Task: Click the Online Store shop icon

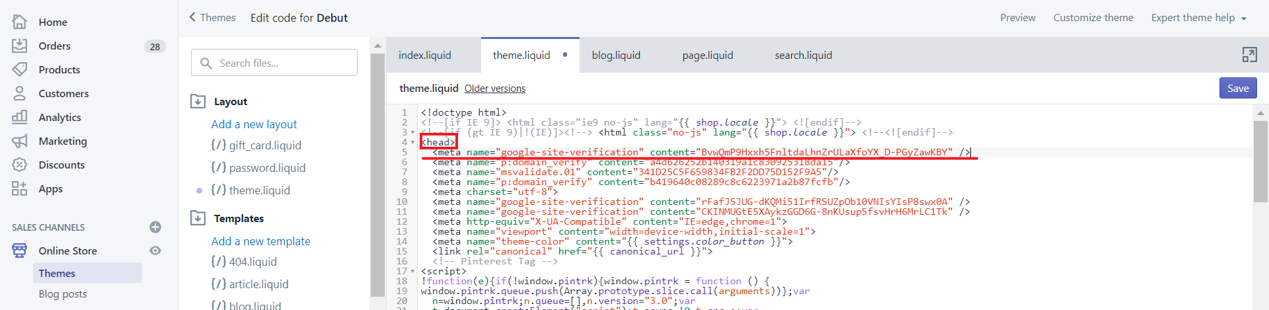Action: point(20,251)
